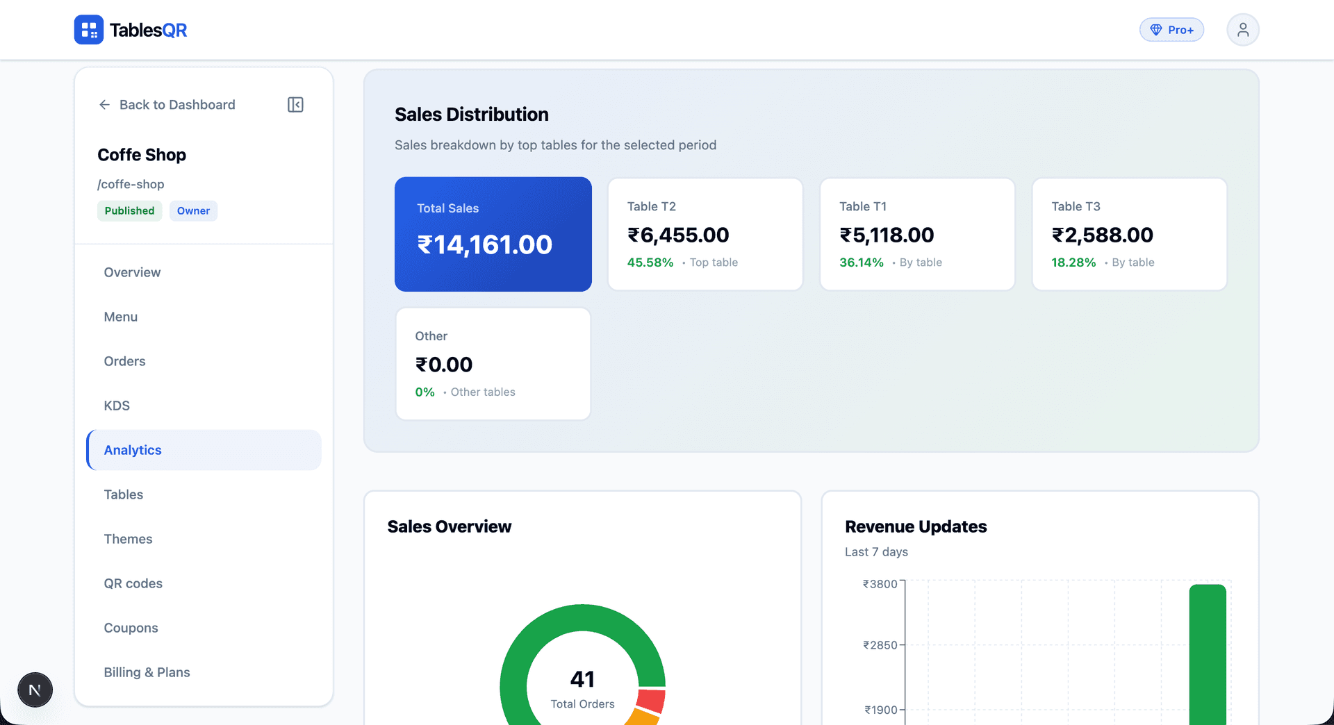Click the red donut chart segment
Screen dimensions: 1334x725
coord(652,700)
